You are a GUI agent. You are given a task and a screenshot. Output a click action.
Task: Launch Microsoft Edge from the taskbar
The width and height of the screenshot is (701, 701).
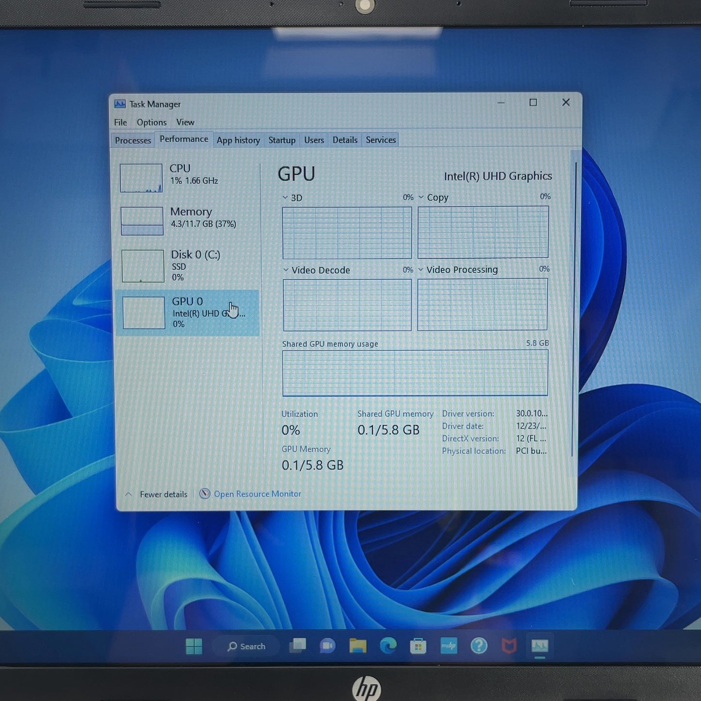pos(388,646)
